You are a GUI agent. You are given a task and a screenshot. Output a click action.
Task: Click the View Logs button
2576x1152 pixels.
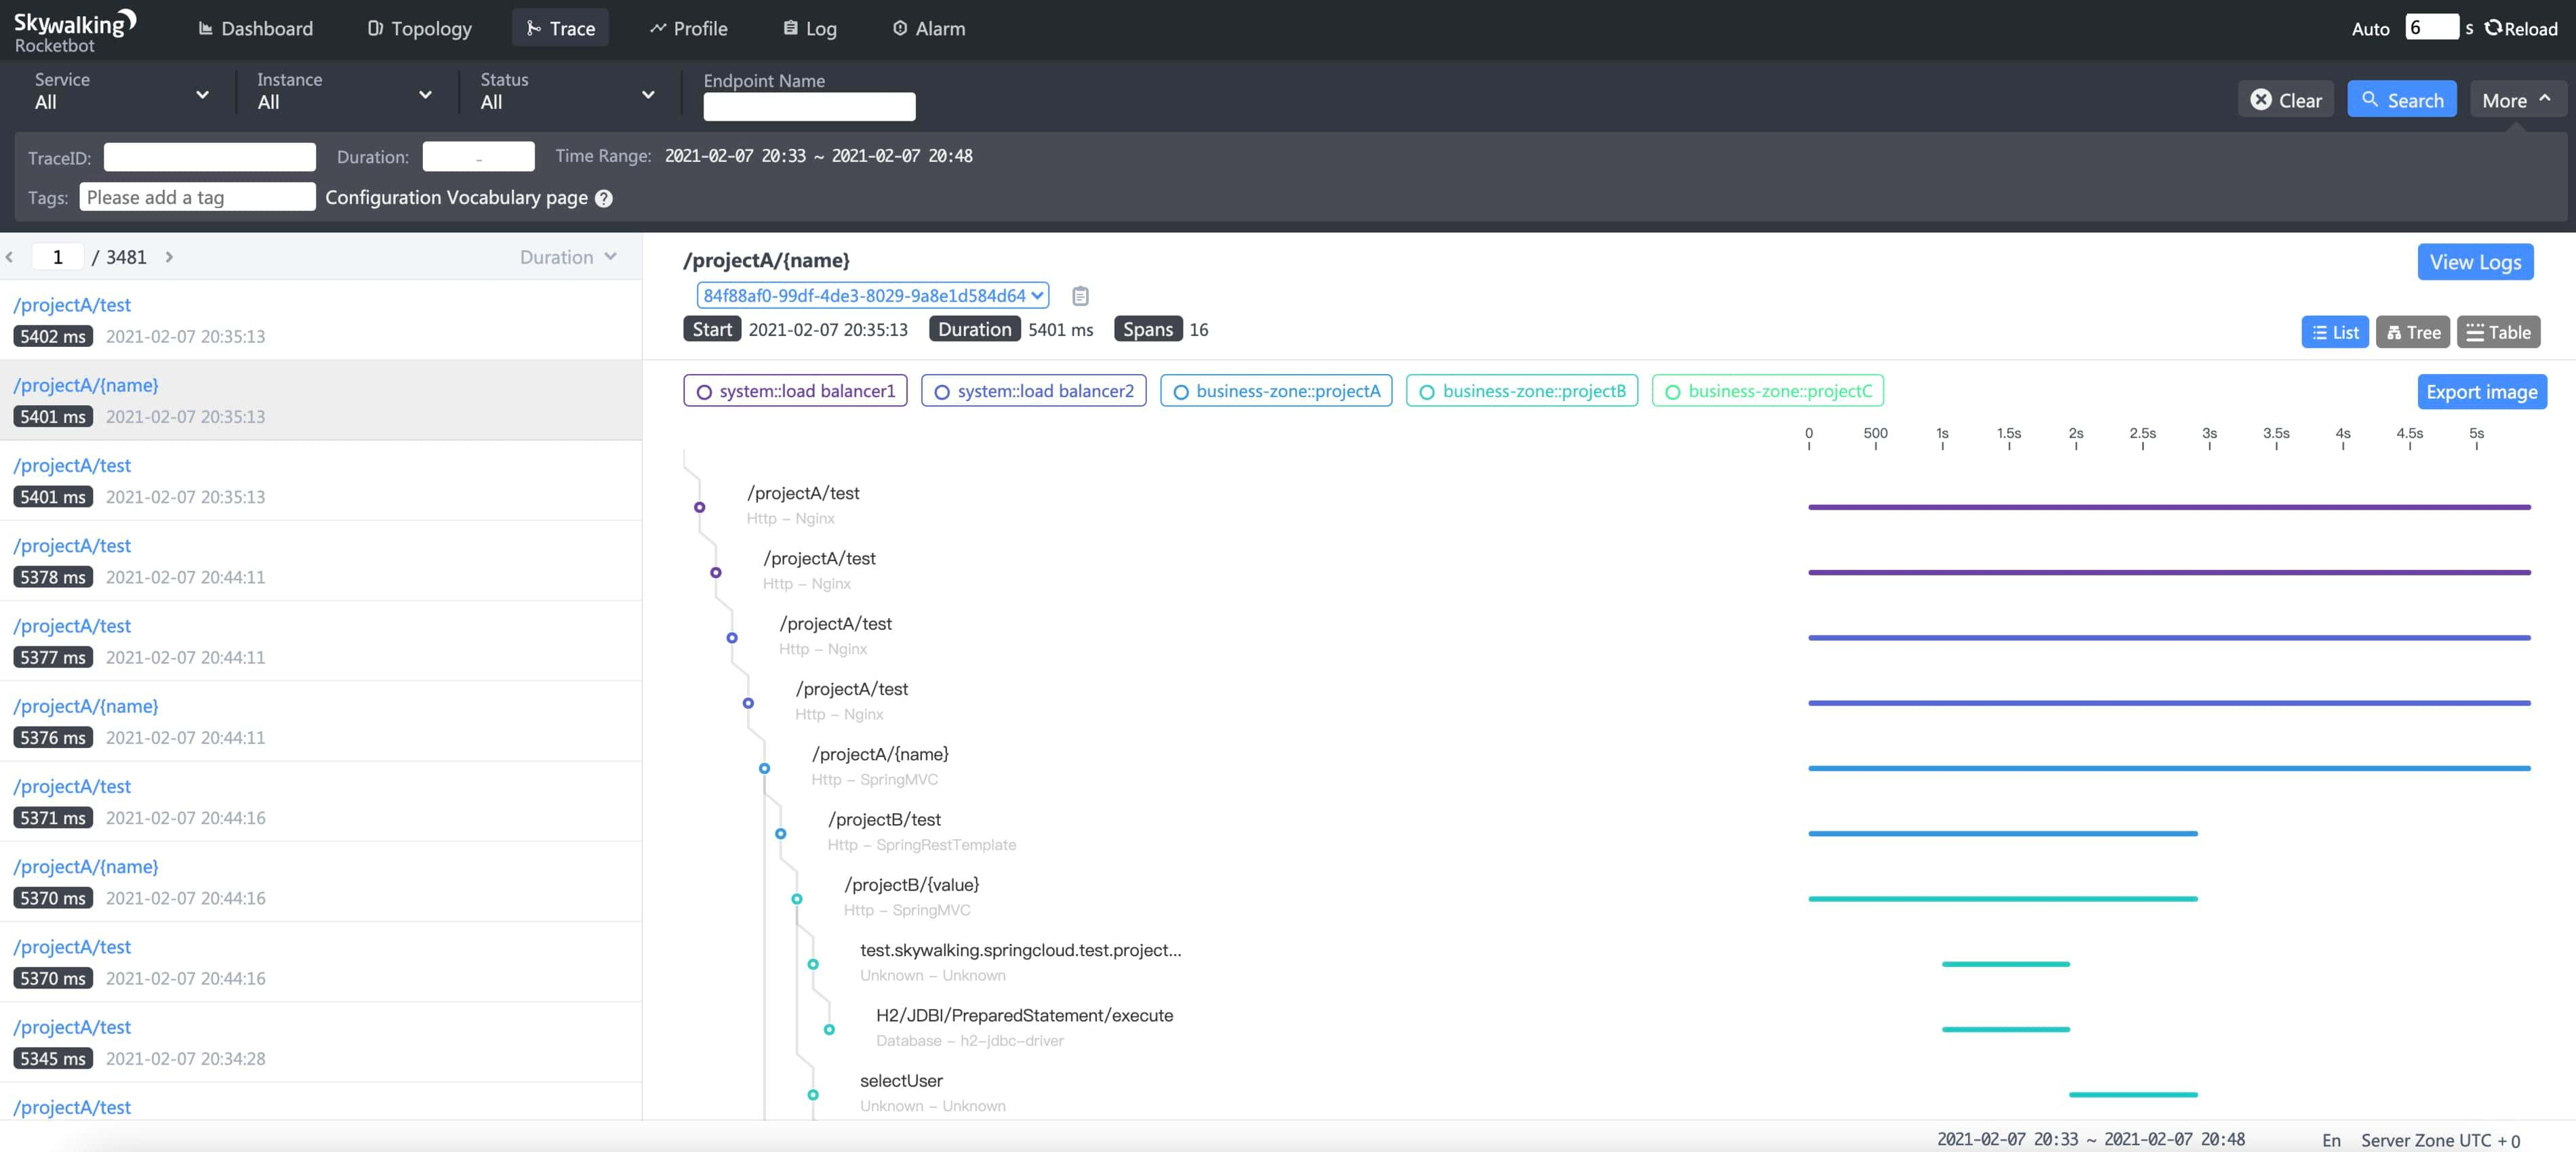click(2474, 262)
